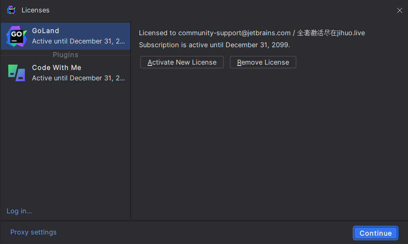Choose the Code With Me list entry name
The height and width of the screenshot is (244, 408).
point(56,68)
